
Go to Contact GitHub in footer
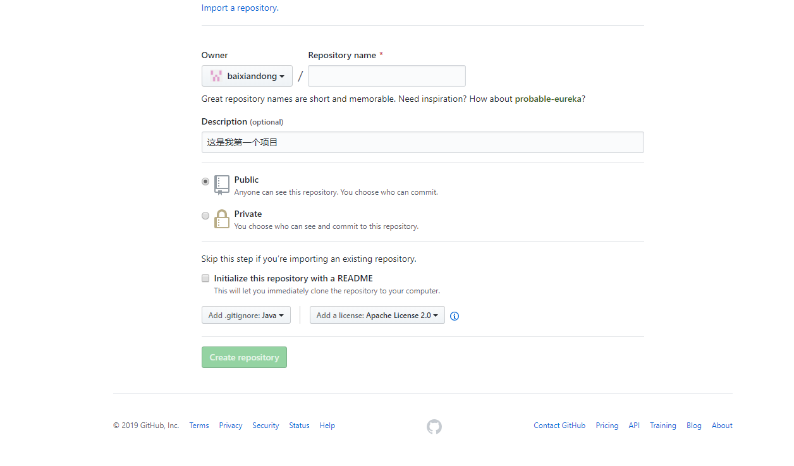pos(559,426)
